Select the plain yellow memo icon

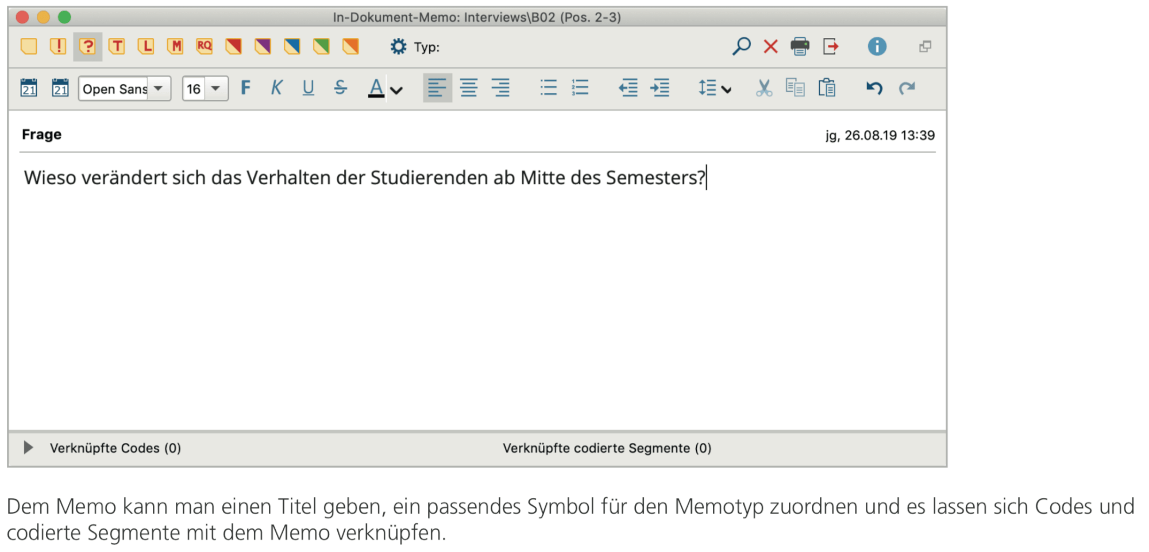click(x=29, y=46)
